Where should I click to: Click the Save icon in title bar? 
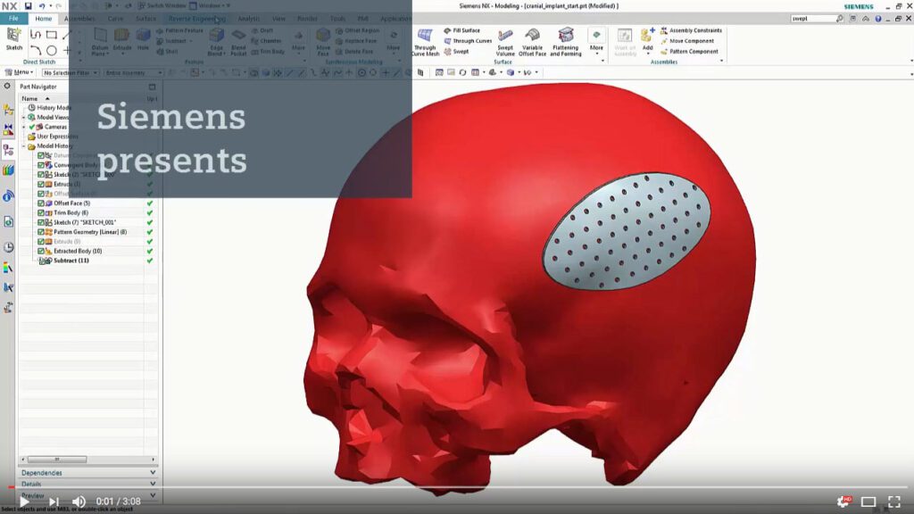click(x=28, y=6)
